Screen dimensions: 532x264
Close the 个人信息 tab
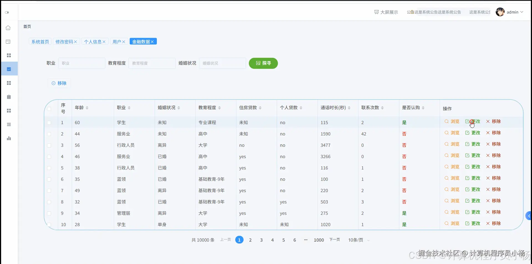(x=104, y=42)
